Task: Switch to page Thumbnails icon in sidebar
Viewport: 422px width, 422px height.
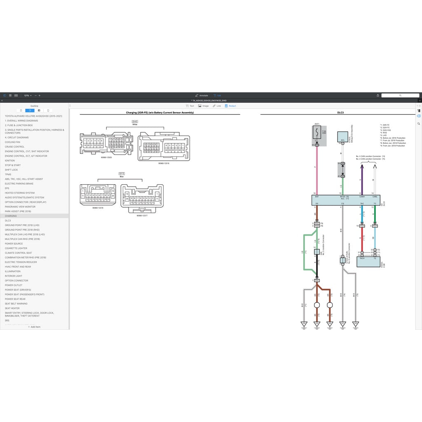Action: click(x=48, y=110)
